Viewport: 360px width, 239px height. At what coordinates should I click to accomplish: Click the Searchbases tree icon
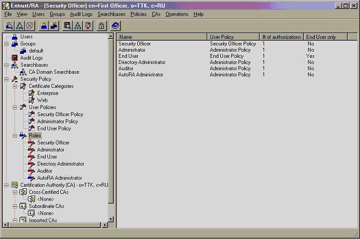point(14,65)
